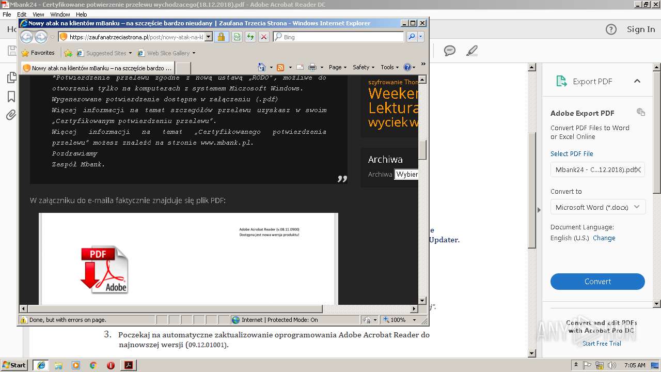Viewport: 661px width, 372px height.
Task: Open Acrobat Page Thumbnails panel icon
Action: [11, 78]
